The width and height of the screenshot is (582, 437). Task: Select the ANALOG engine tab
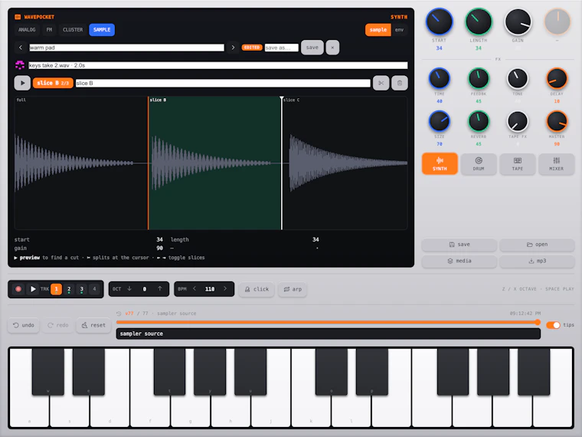point(27,30)
